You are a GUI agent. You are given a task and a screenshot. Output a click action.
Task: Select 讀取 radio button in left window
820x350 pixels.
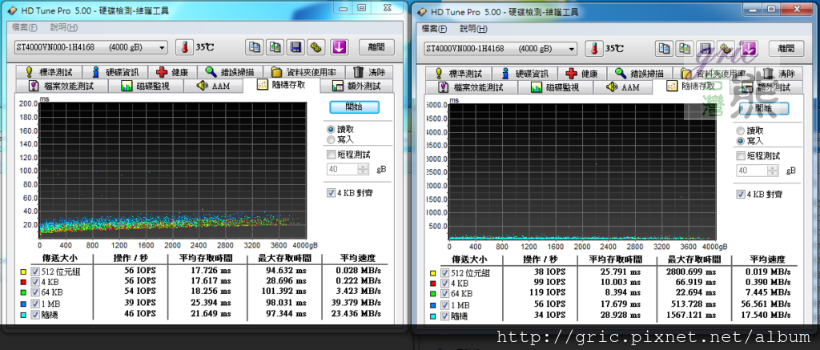(x=331, y=129)
